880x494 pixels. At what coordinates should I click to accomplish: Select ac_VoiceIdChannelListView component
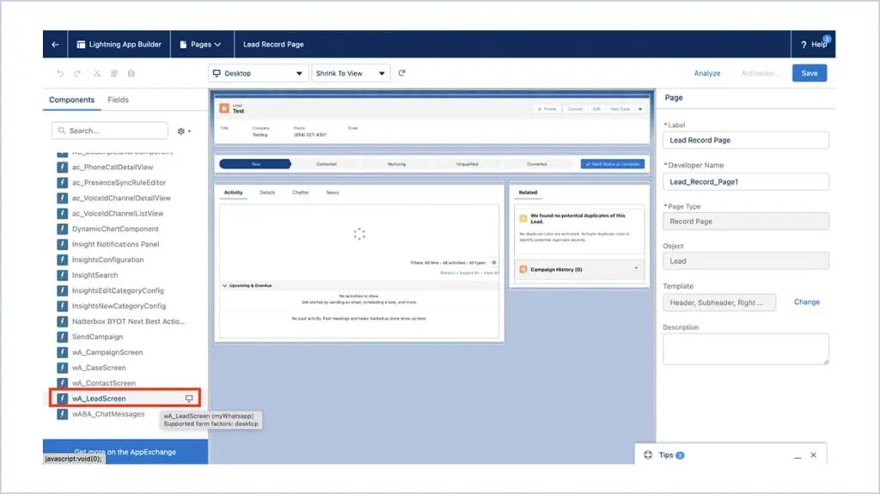(x=117, y=213)
